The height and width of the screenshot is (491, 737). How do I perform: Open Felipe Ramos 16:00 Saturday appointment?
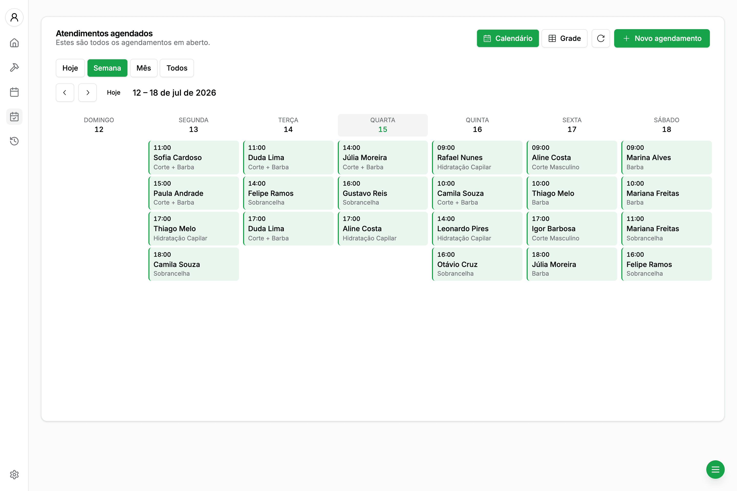click(x=666, y=264)
